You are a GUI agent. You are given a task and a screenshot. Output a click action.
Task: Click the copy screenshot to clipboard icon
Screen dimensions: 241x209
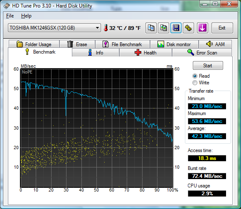[163, 28]
